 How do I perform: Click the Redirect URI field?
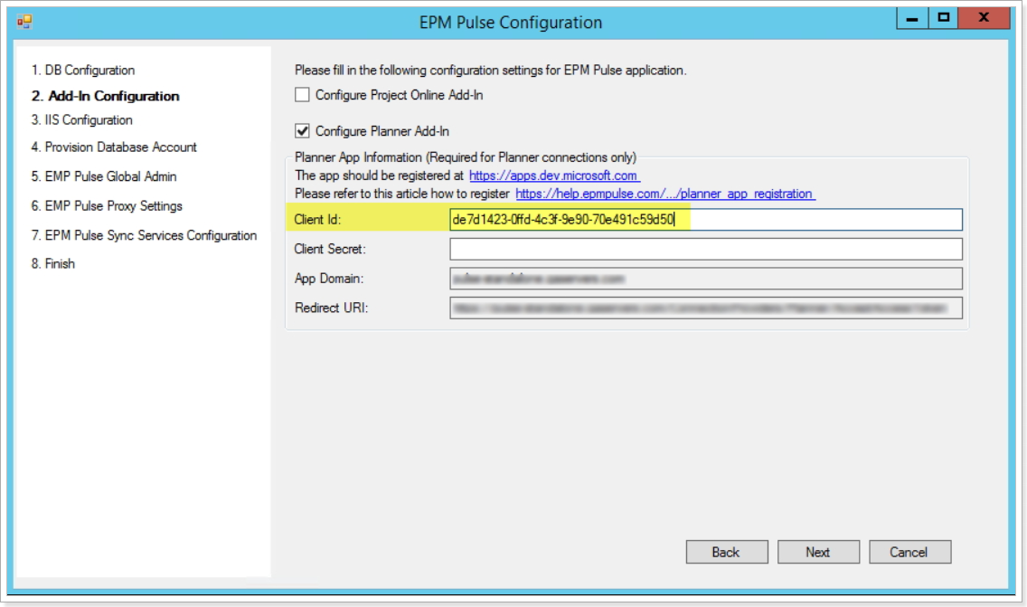705,308
